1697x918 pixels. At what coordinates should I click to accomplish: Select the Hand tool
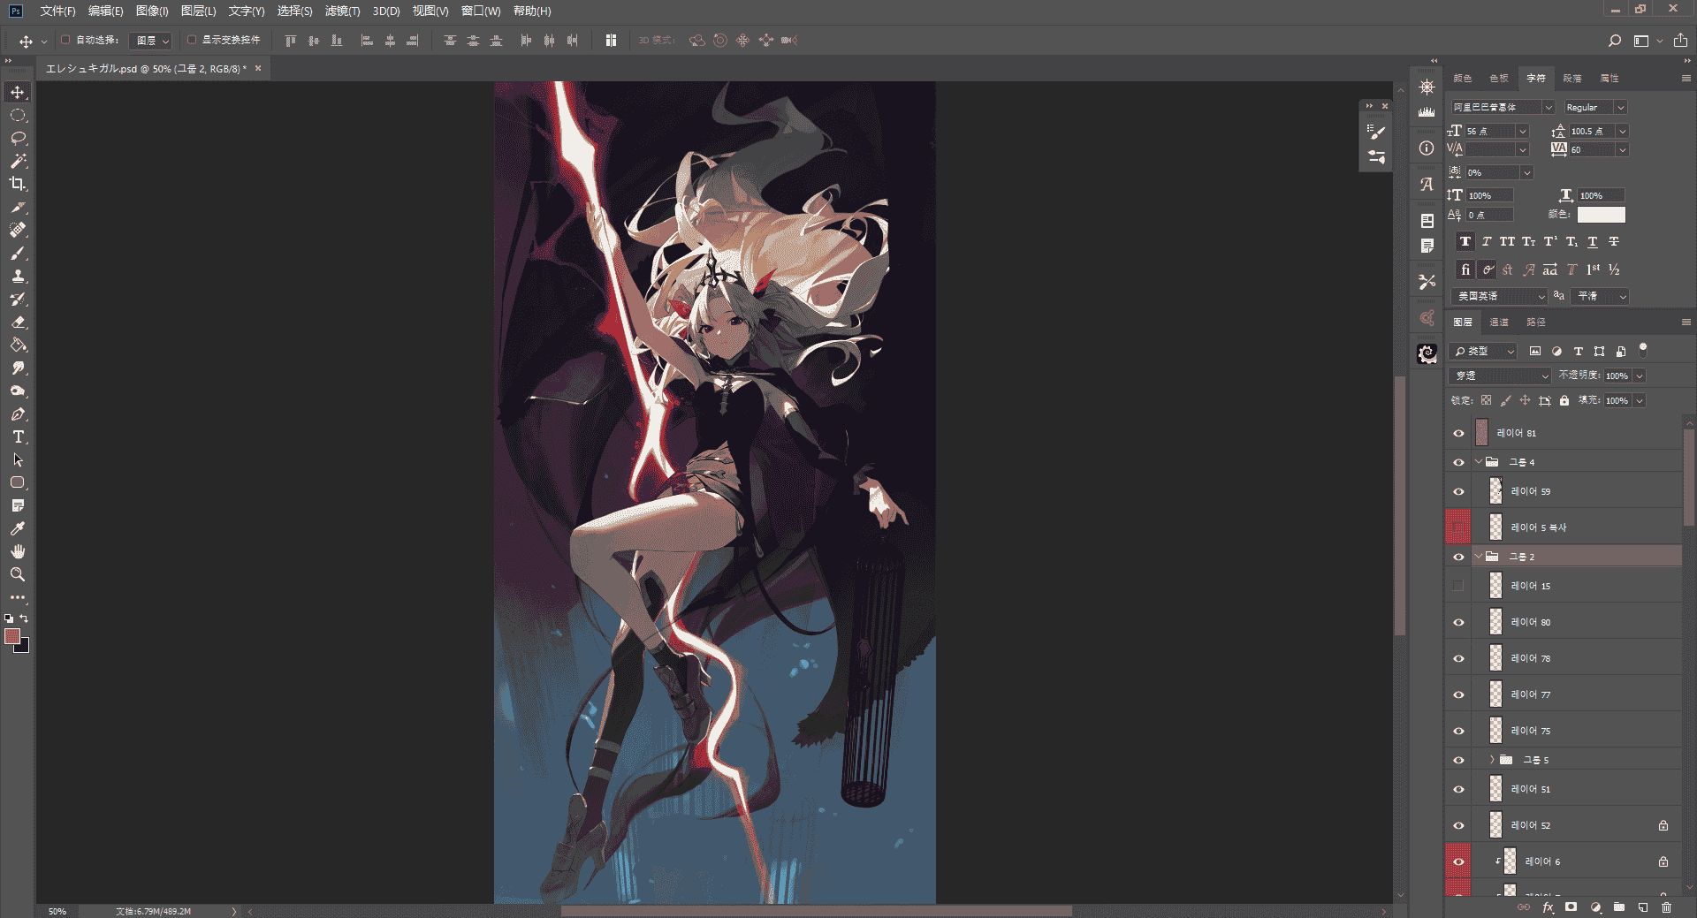18,551
